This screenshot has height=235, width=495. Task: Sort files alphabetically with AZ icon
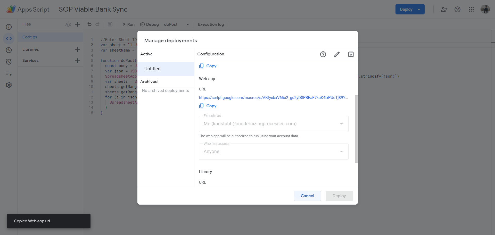(x=68, y=24)
